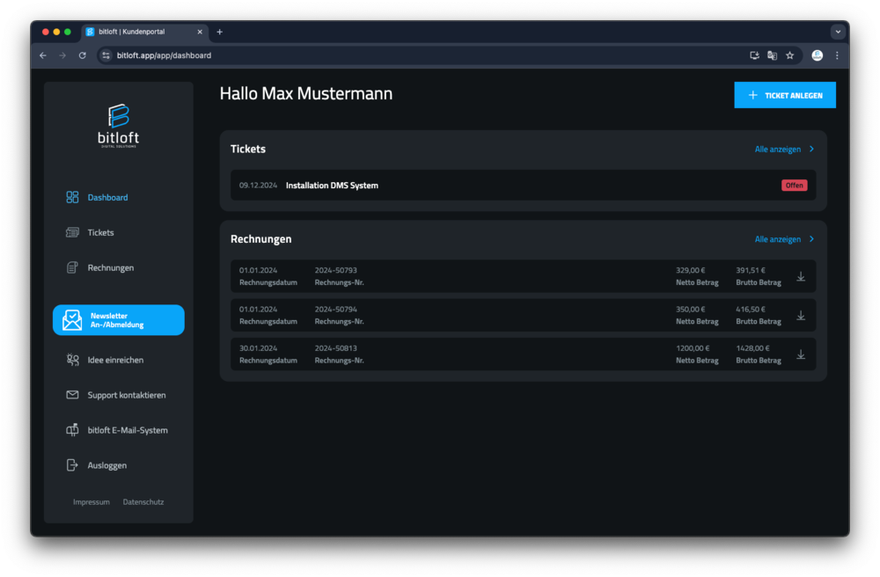880x577 pixels.
Task: Click the bitloft E-Mail-System mailbox icon
Action: coord(72,430)
